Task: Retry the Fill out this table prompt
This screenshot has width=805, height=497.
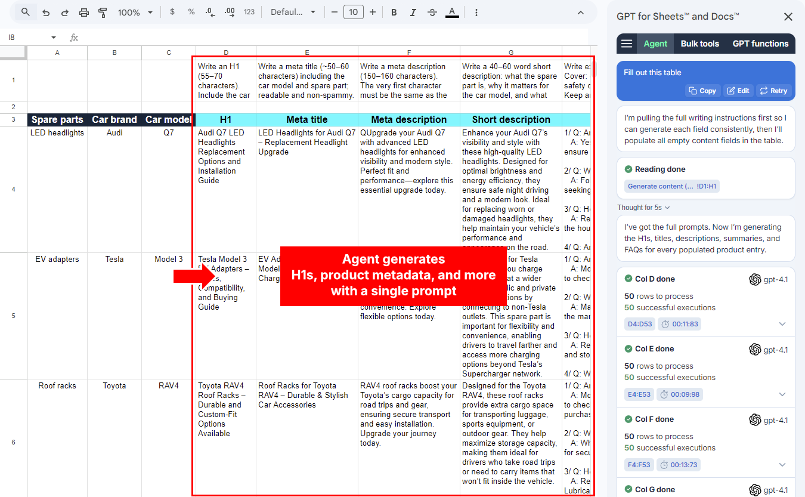Action: (x=773, y=90)
